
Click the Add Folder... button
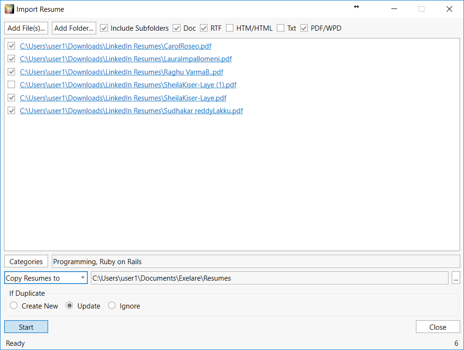click(74, 28)
